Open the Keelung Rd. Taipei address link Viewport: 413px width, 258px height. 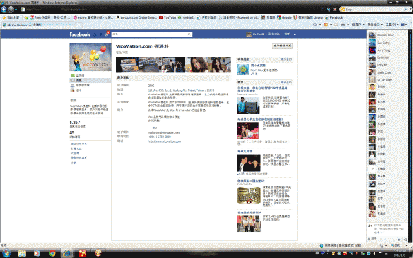pyautogui.click(x=181, y=90)
